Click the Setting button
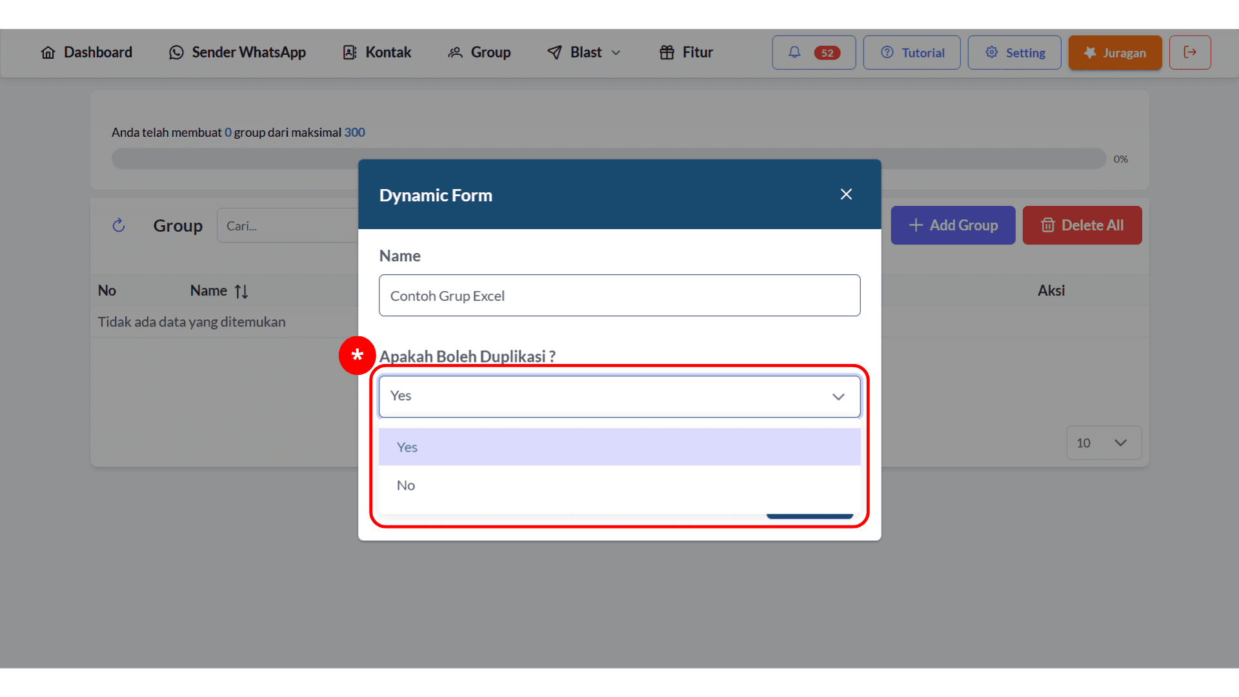The height and width of the screenshot is (697, 1239). pos(1014,52)
